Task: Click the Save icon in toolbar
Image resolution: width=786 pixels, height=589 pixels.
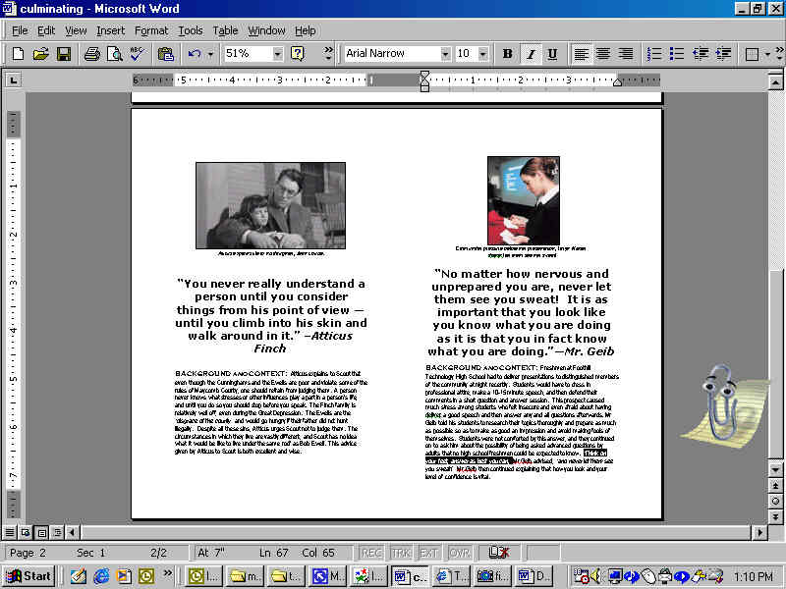Action: coord(63,54)
